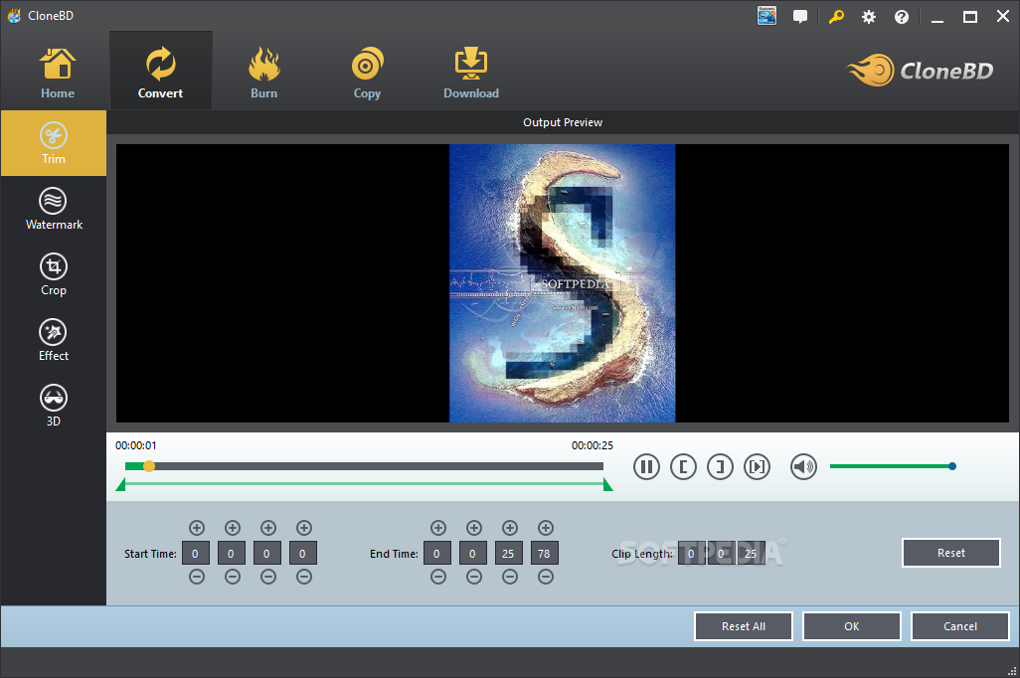Increase Start Time last field with plus
This screenshot has height=678, width=1020.
(x=304, y=528)
